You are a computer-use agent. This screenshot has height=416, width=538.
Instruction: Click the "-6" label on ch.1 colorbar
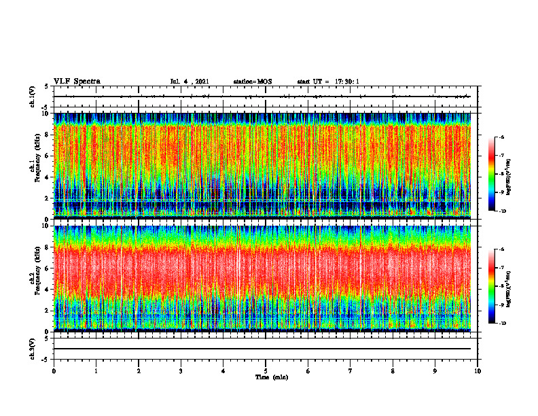tap(501, 137)
